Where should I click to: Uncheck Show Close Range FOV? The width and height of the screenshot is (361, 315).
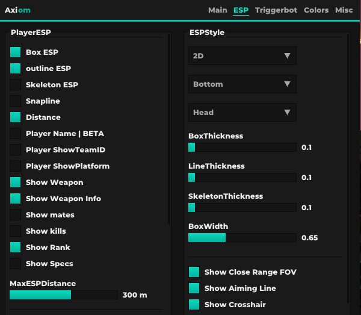coord(194,272)
